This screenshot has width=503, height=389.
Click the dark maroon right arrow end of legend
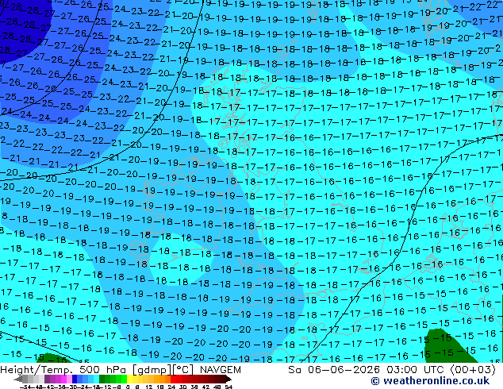coord(228,379)
